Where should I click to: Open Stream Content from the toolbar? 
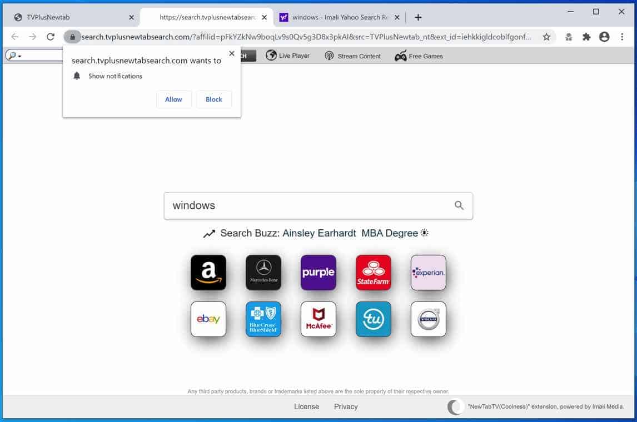pos(352,56)
